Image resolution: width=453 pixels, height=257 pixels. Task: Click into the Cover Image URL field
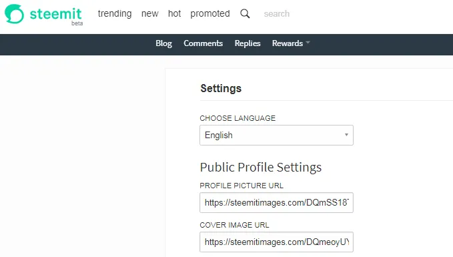tap(276, 242)
